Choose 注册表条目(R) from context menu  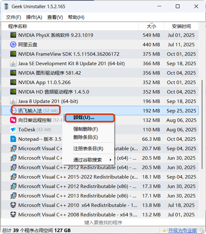[x=88, y=149]
